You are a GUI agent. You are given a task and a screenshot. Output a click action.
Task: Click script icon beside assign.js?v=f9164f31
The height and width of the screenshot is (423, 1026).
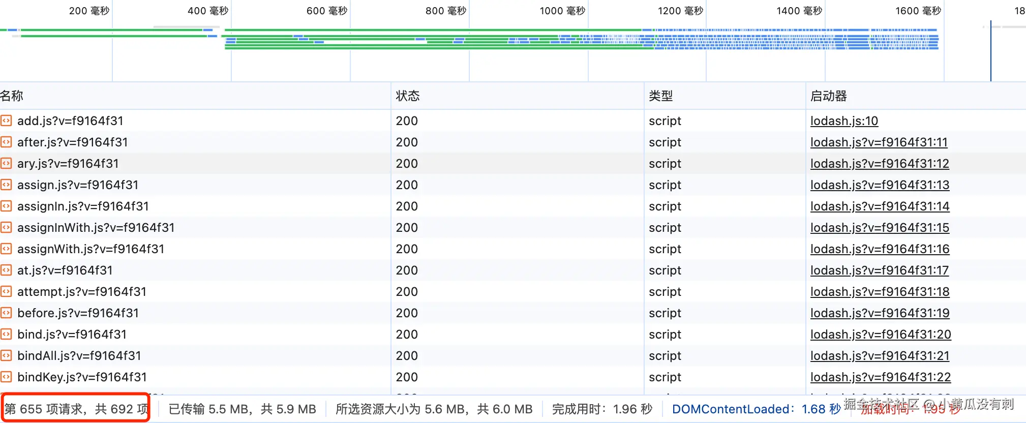pos(6,185)
